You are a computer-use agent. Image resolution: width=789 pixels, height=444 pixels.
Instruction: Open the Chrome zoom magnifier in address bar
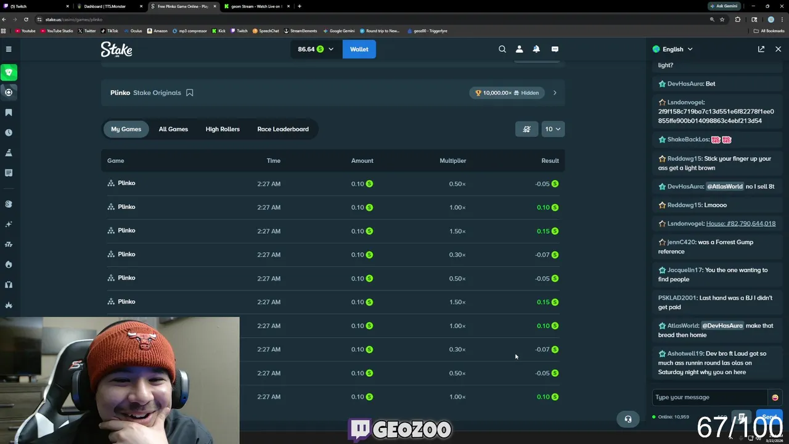[712, 19]
